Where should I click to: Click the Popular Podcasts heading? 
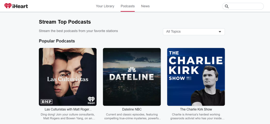click(57, 41)
